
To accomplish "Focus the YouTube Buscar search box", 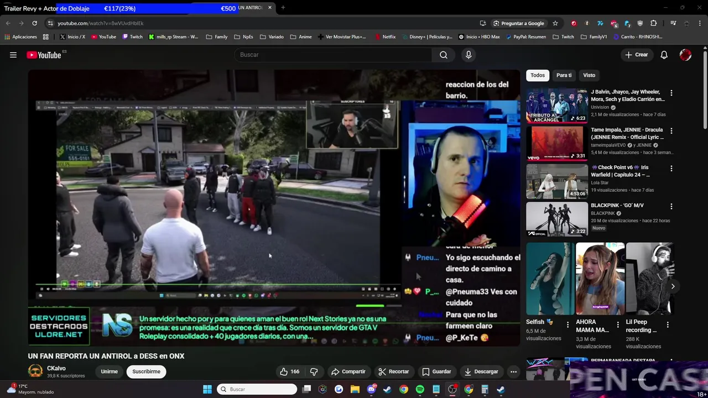I will 333,55.
